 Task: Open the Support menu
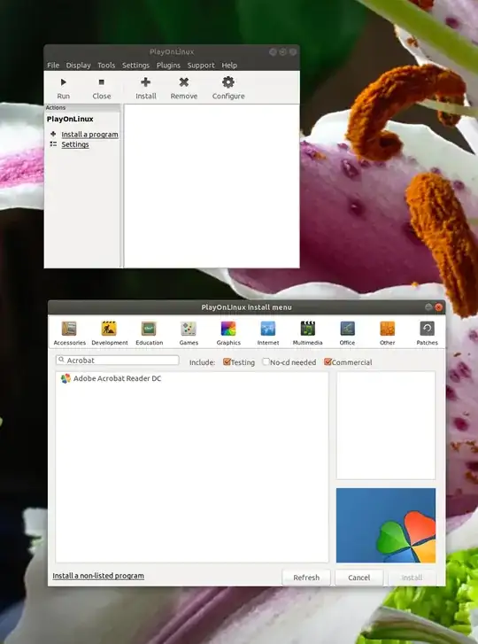[201, 65]
